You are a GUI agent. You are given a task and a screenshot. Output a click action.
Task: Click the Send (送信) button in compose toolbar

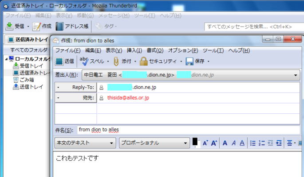(64, 61)
